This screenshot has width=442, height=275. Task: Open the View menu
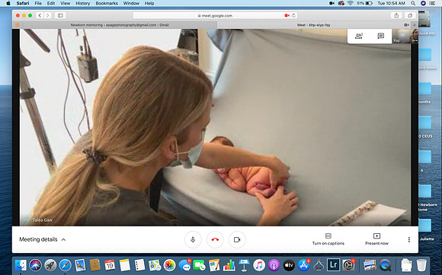tap(65, 3)
